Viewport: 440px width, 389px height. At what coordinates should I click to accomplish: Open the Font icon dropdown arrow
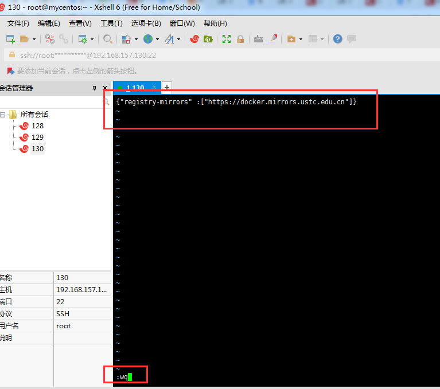[x=179, y=39]
